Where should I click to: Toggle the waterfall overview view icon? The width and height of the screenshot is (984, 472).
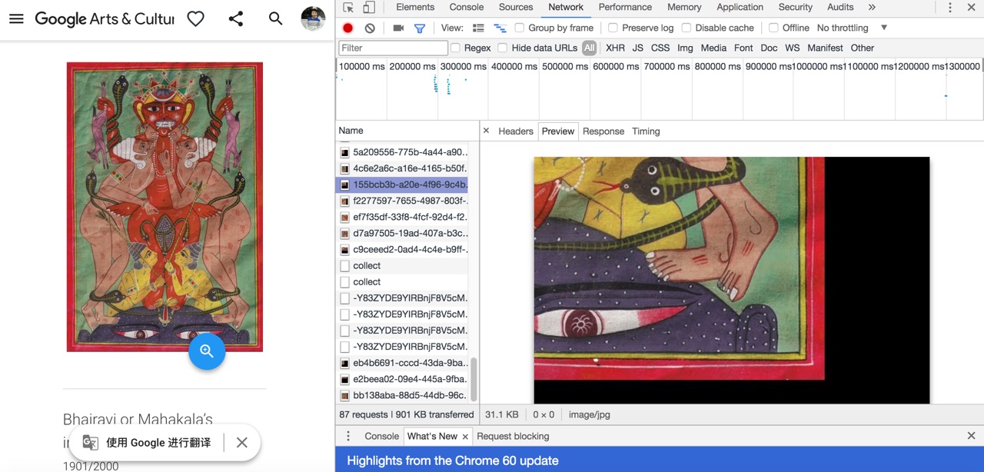pyautogui.click(x=500, y=28)
